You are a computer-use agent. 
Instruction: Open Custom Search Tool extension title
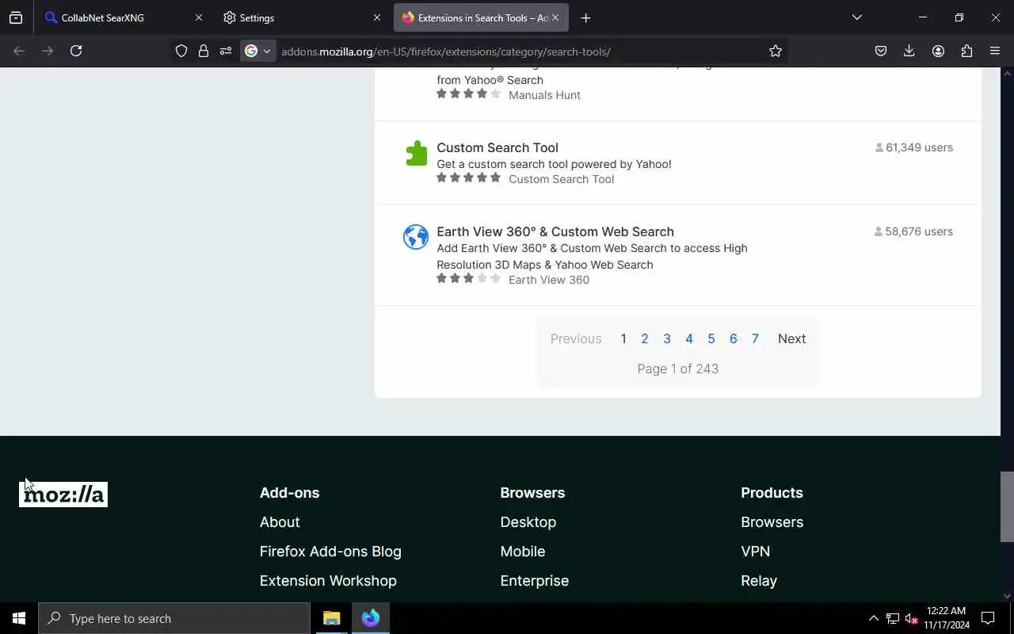497,147
